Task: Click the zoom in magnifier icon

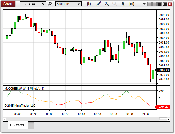Action: click(x=107, y=4)
